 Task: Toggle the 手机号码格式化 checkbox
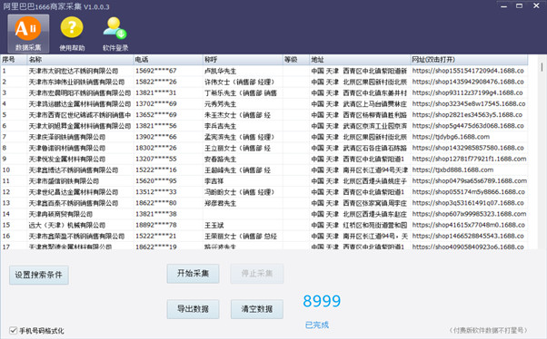tap(14, 330)
